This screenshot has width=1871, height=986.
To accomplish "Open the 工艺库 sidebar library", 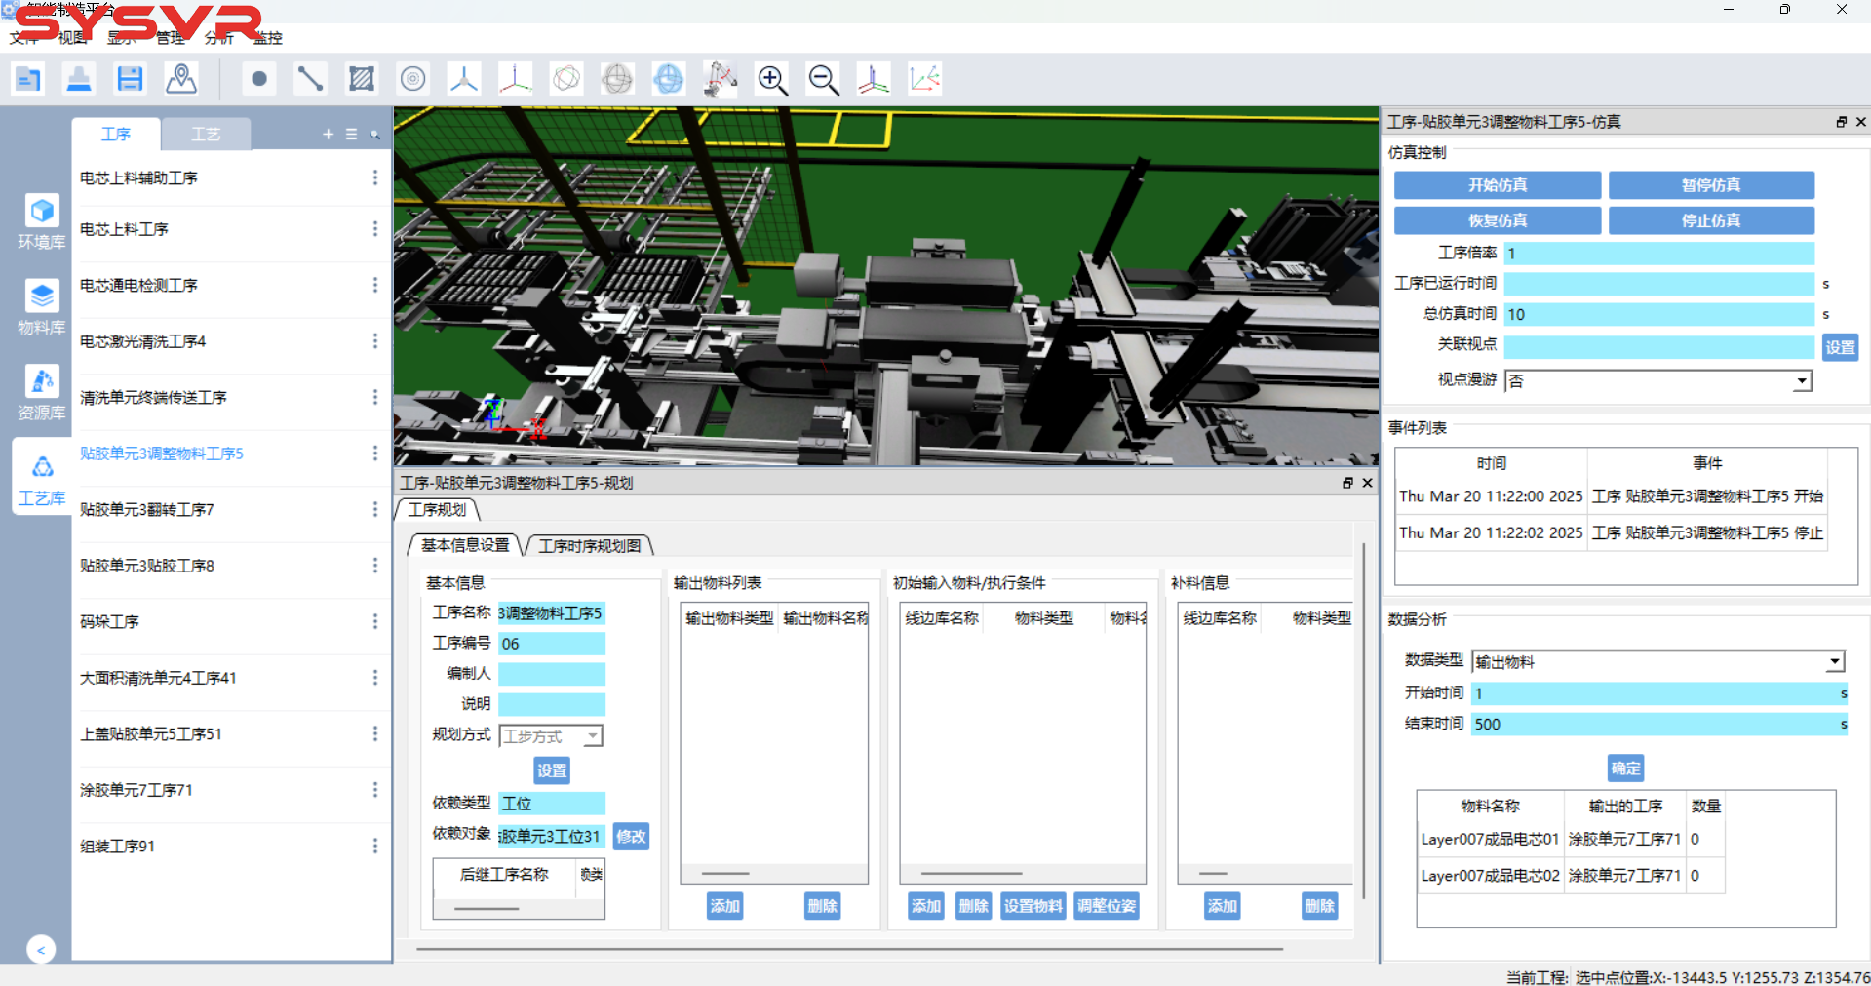I will (42, 479).
